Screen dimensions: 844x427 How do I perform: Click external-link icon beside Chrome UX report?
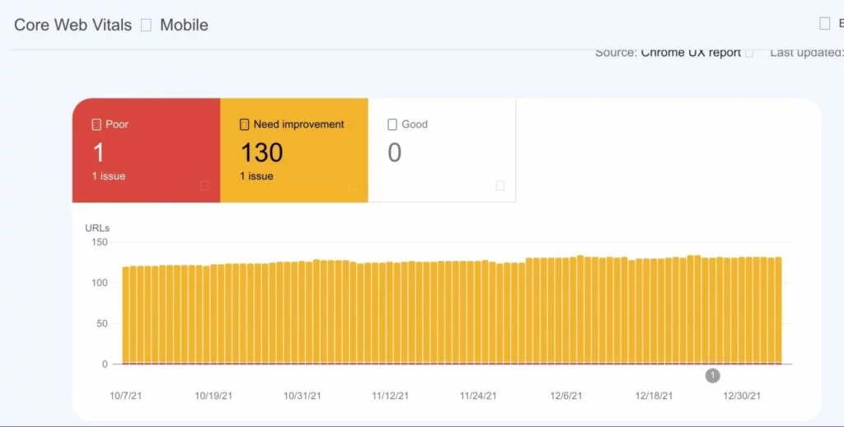click(x=749, y=53)
